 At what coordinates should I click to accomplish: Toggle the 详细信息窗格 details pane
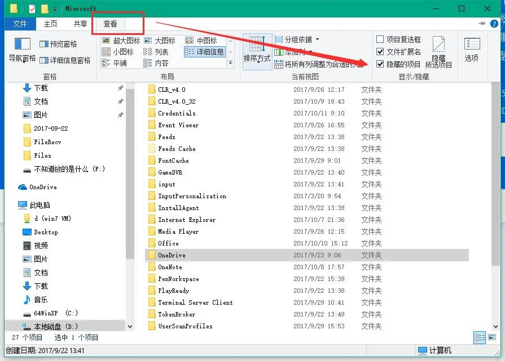pyautogui.click(x=65, y=60)
